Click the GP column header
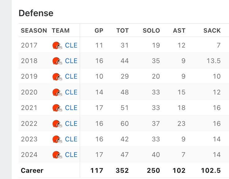 [x=99, y=30]
